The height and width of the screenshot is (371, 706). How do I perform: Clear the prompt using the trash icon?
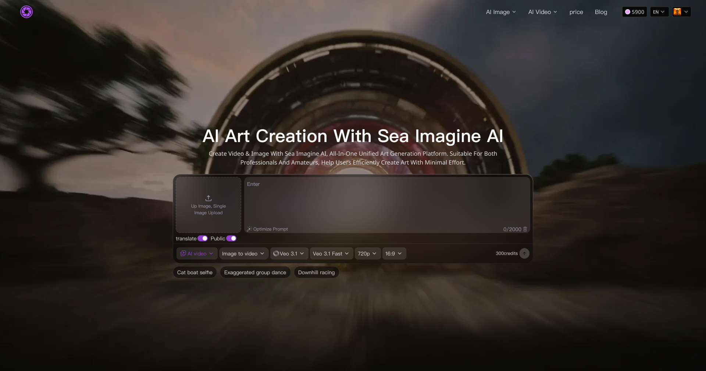coord(525,229)
